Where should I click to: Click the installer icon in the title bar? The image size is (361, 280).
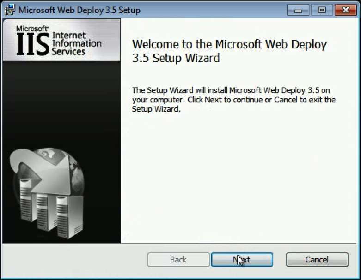pos(10,10)
